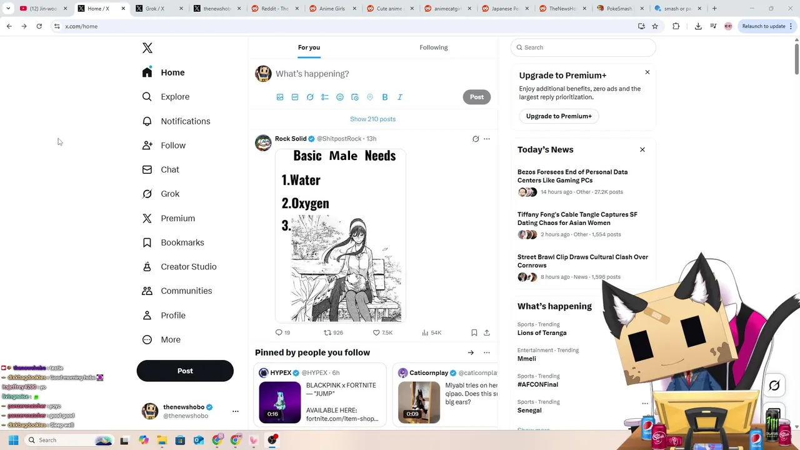Open Grok from the sidebar
800x450 pixels.
coord(161,194)
